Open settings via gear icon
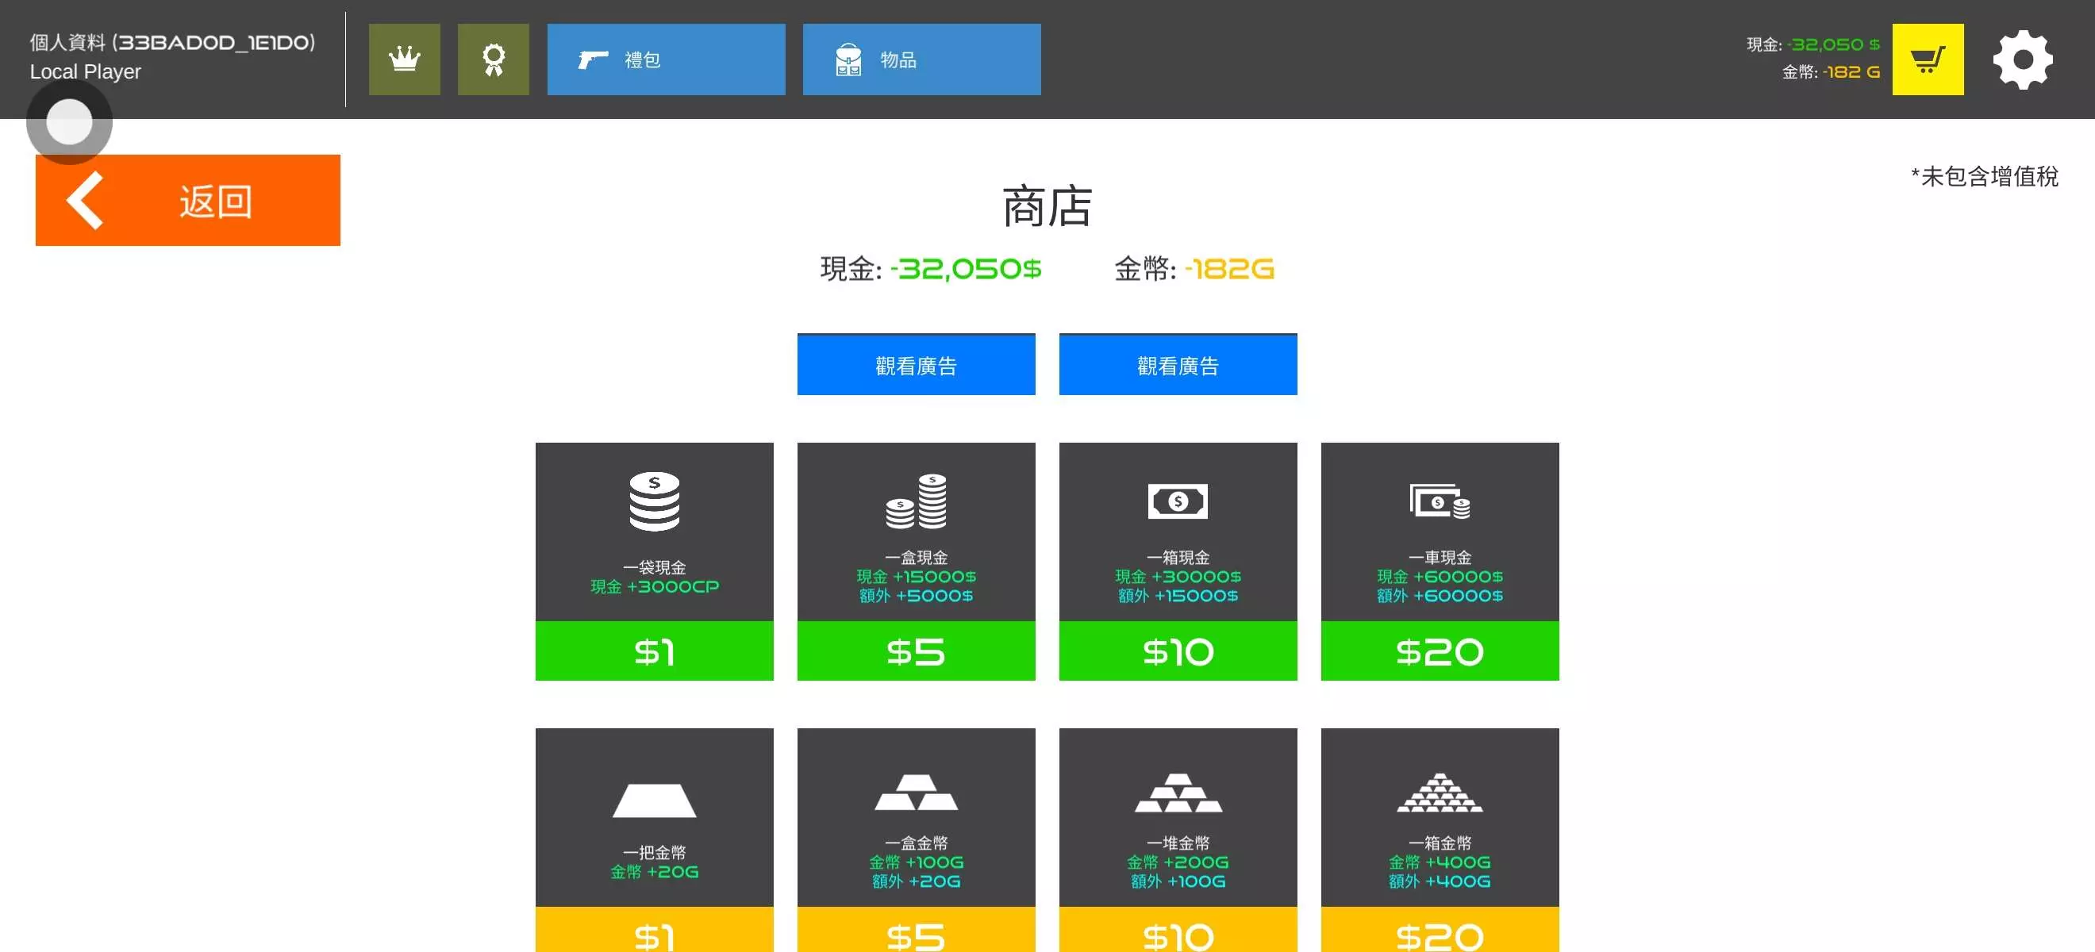 click(x=2022, y=59)
